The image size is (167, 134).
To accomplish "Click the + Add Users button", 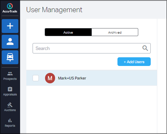I will pyautogui.click(x=134, y=62).
